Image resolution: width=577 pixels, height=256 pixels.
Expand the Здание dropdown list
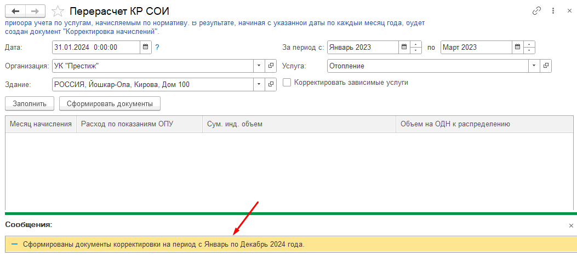point(259,85)
